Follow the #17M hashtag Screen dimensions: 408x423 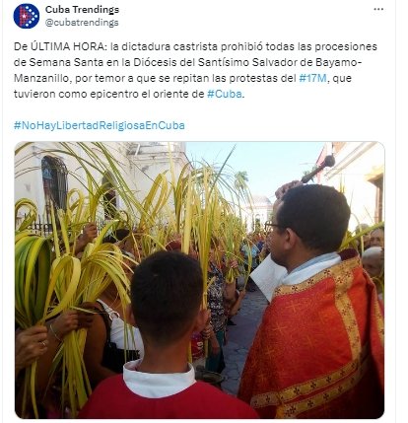pos(312,78)
